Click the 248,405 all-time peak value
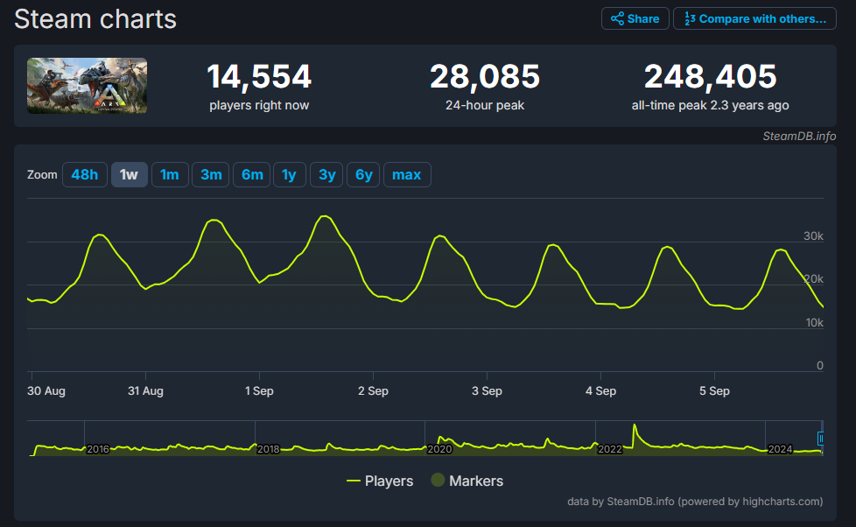This screenshot has width=856, height=527. point(710,76)
